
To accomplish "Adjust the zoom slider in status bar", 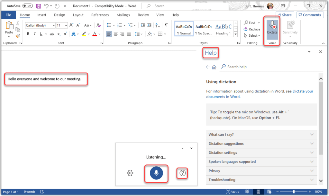I will [x=294, y=192].
